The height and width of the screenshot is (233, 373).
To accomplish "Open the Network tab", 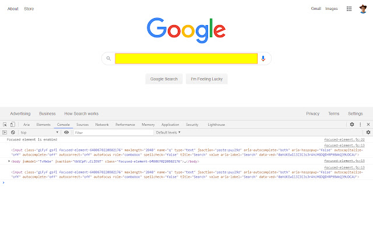I will point(102,125).
